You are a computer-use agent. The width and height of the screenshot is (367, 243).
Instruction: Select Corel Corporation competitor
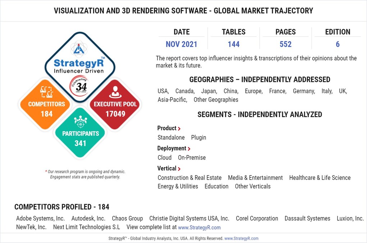click(x=257, y=219)
